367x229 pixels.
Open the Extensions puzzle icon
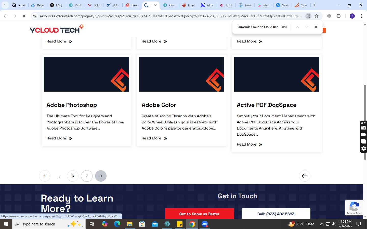pyautogui.click(x=338, y=16)
